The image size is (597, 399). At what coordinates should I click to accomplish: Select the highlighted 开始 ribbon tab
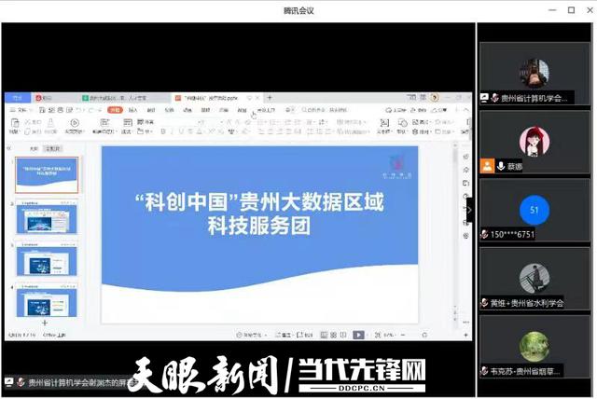[x=115, y=110]
